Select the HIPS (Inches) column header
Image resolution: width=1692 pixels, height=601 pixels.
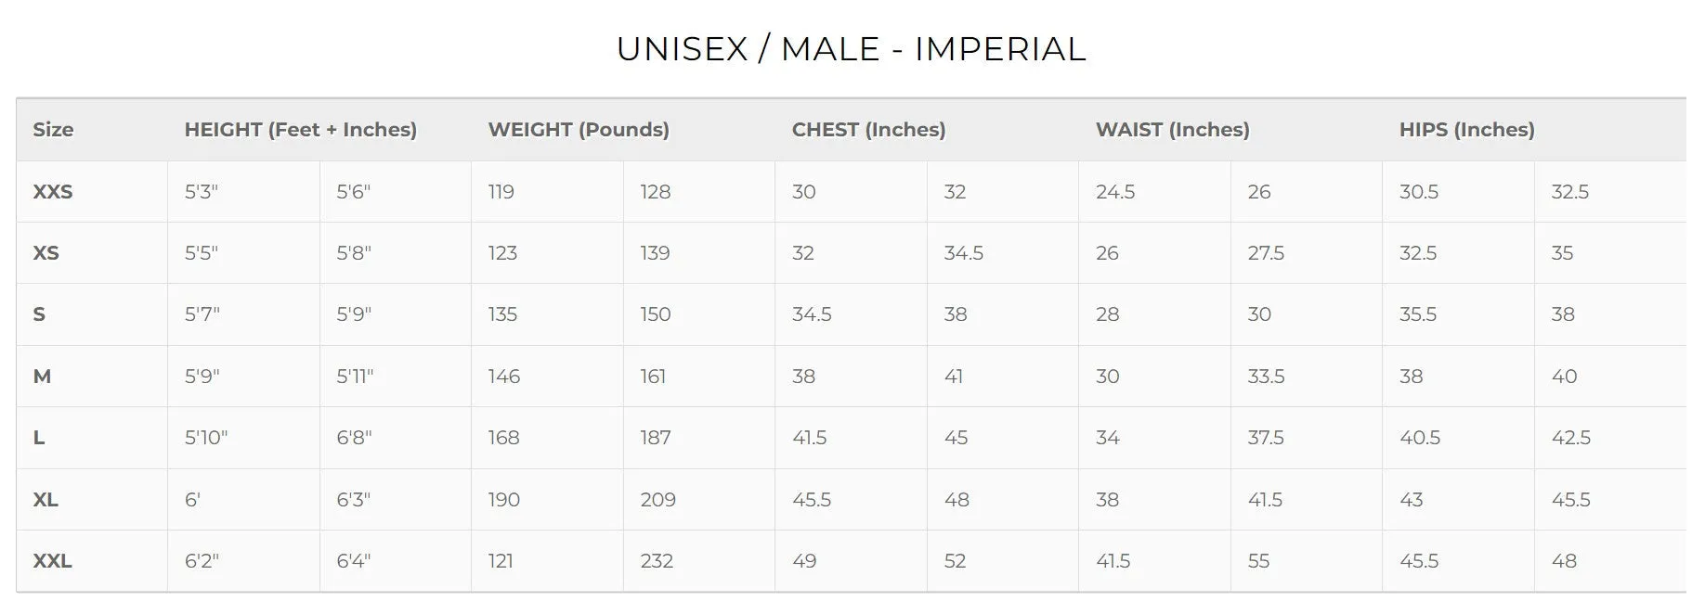(x=1466, y=130)
